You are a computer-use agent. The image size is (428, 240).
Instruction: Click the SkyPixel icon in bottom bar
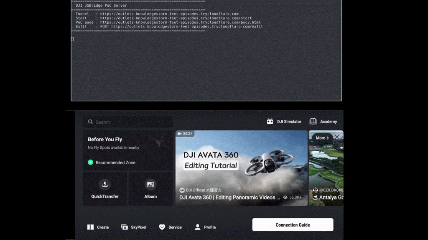(125, 227)
